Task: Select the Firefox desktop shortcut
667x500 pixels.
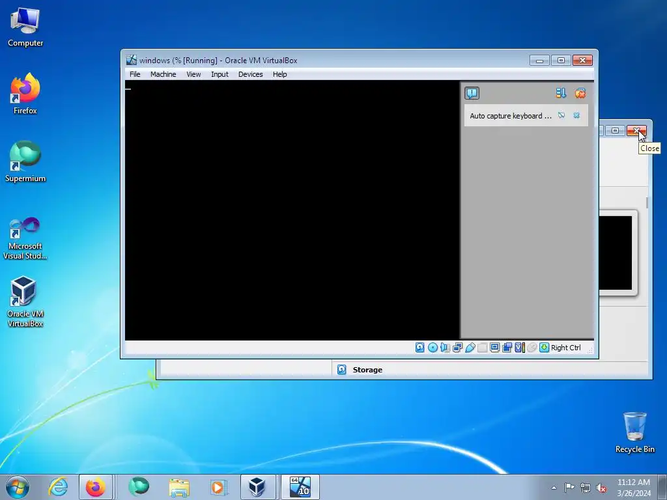Action: pos(25,94)
